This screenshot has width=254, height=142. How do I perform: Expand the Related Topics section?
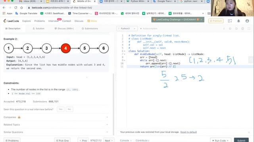point(56,125)
